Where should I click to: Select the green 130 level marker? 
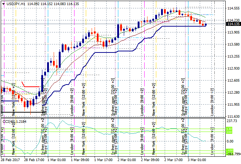pos(229,129)
